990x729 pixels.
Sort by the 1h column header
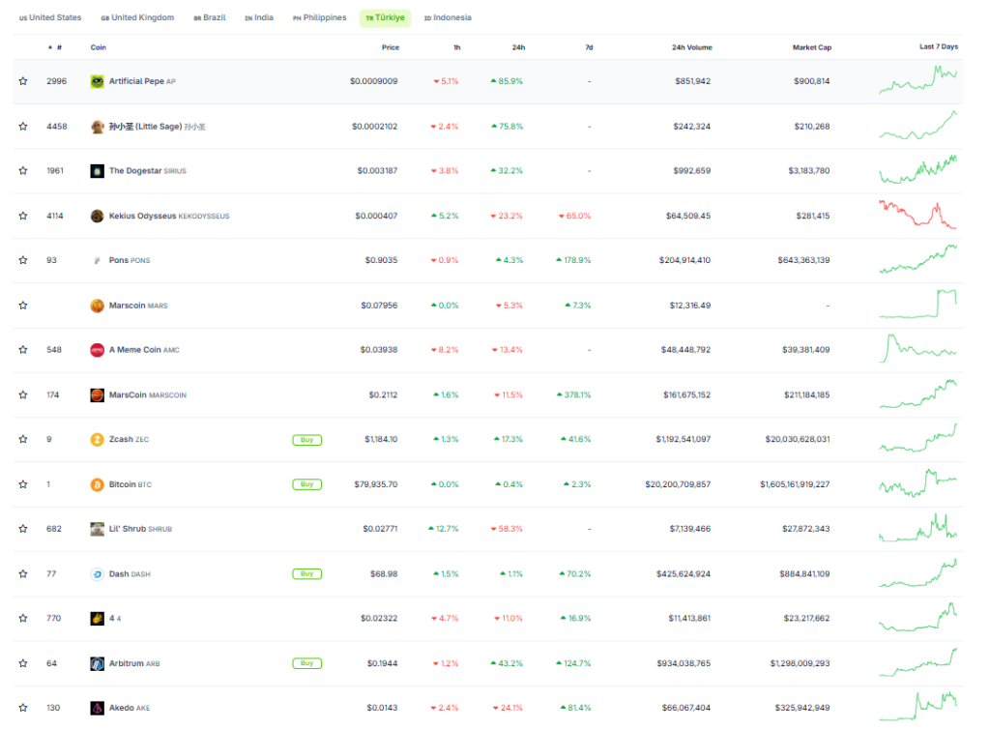(457, 47)
